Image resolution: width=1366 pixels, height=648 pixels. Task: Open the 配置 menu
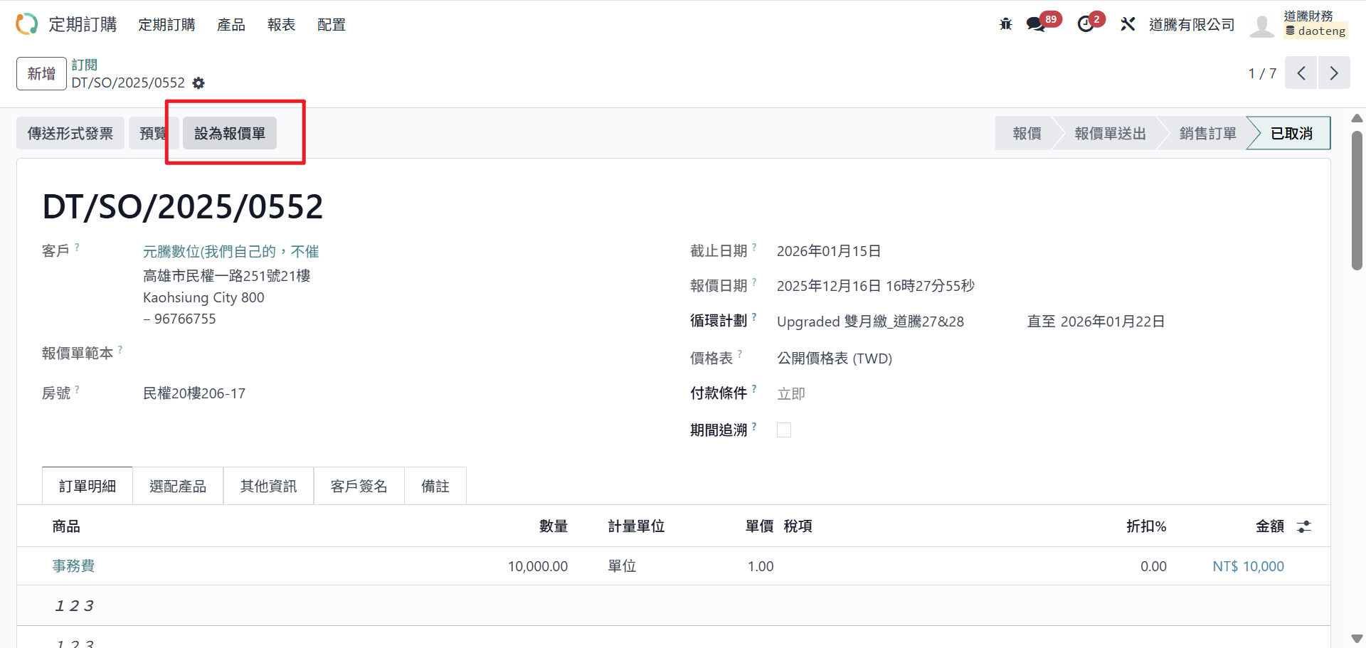coord(331,25)
